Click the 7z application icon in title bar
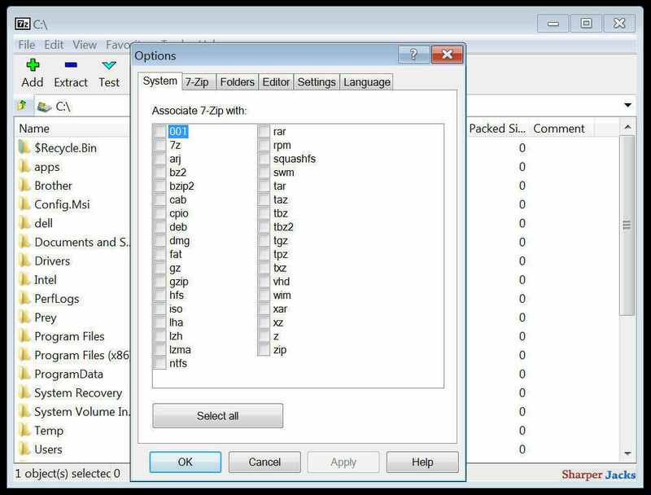 click(x=23, y=24)
